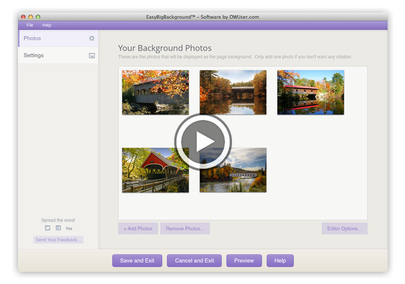Image resolution: width=405 pixels, height=284 pixels.
Task: Click Send Your Feedback...
Action: tap(58, 240)
